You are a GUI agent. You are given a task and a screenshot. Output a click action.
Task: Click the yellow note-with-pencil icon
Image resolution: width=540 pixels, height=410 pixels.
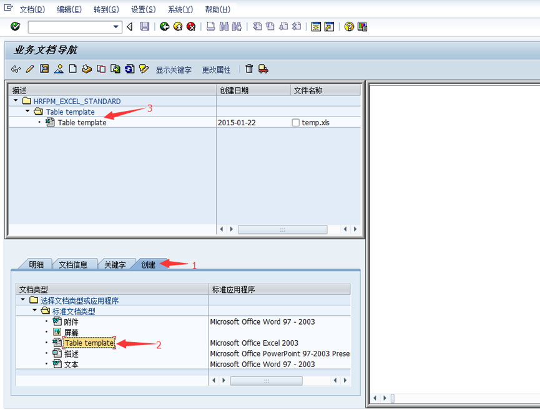point(144,69)
